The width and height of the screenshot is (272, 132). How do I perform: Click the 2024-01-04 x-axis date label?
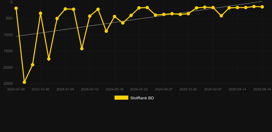coord(65,89)
